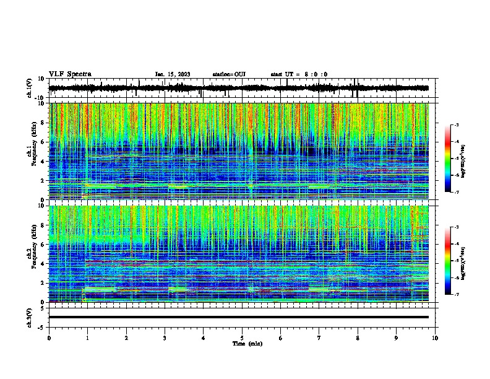The image size is (490, 379).
Task: Click the time axis tick label 0
Action: (x=49, y=338)
